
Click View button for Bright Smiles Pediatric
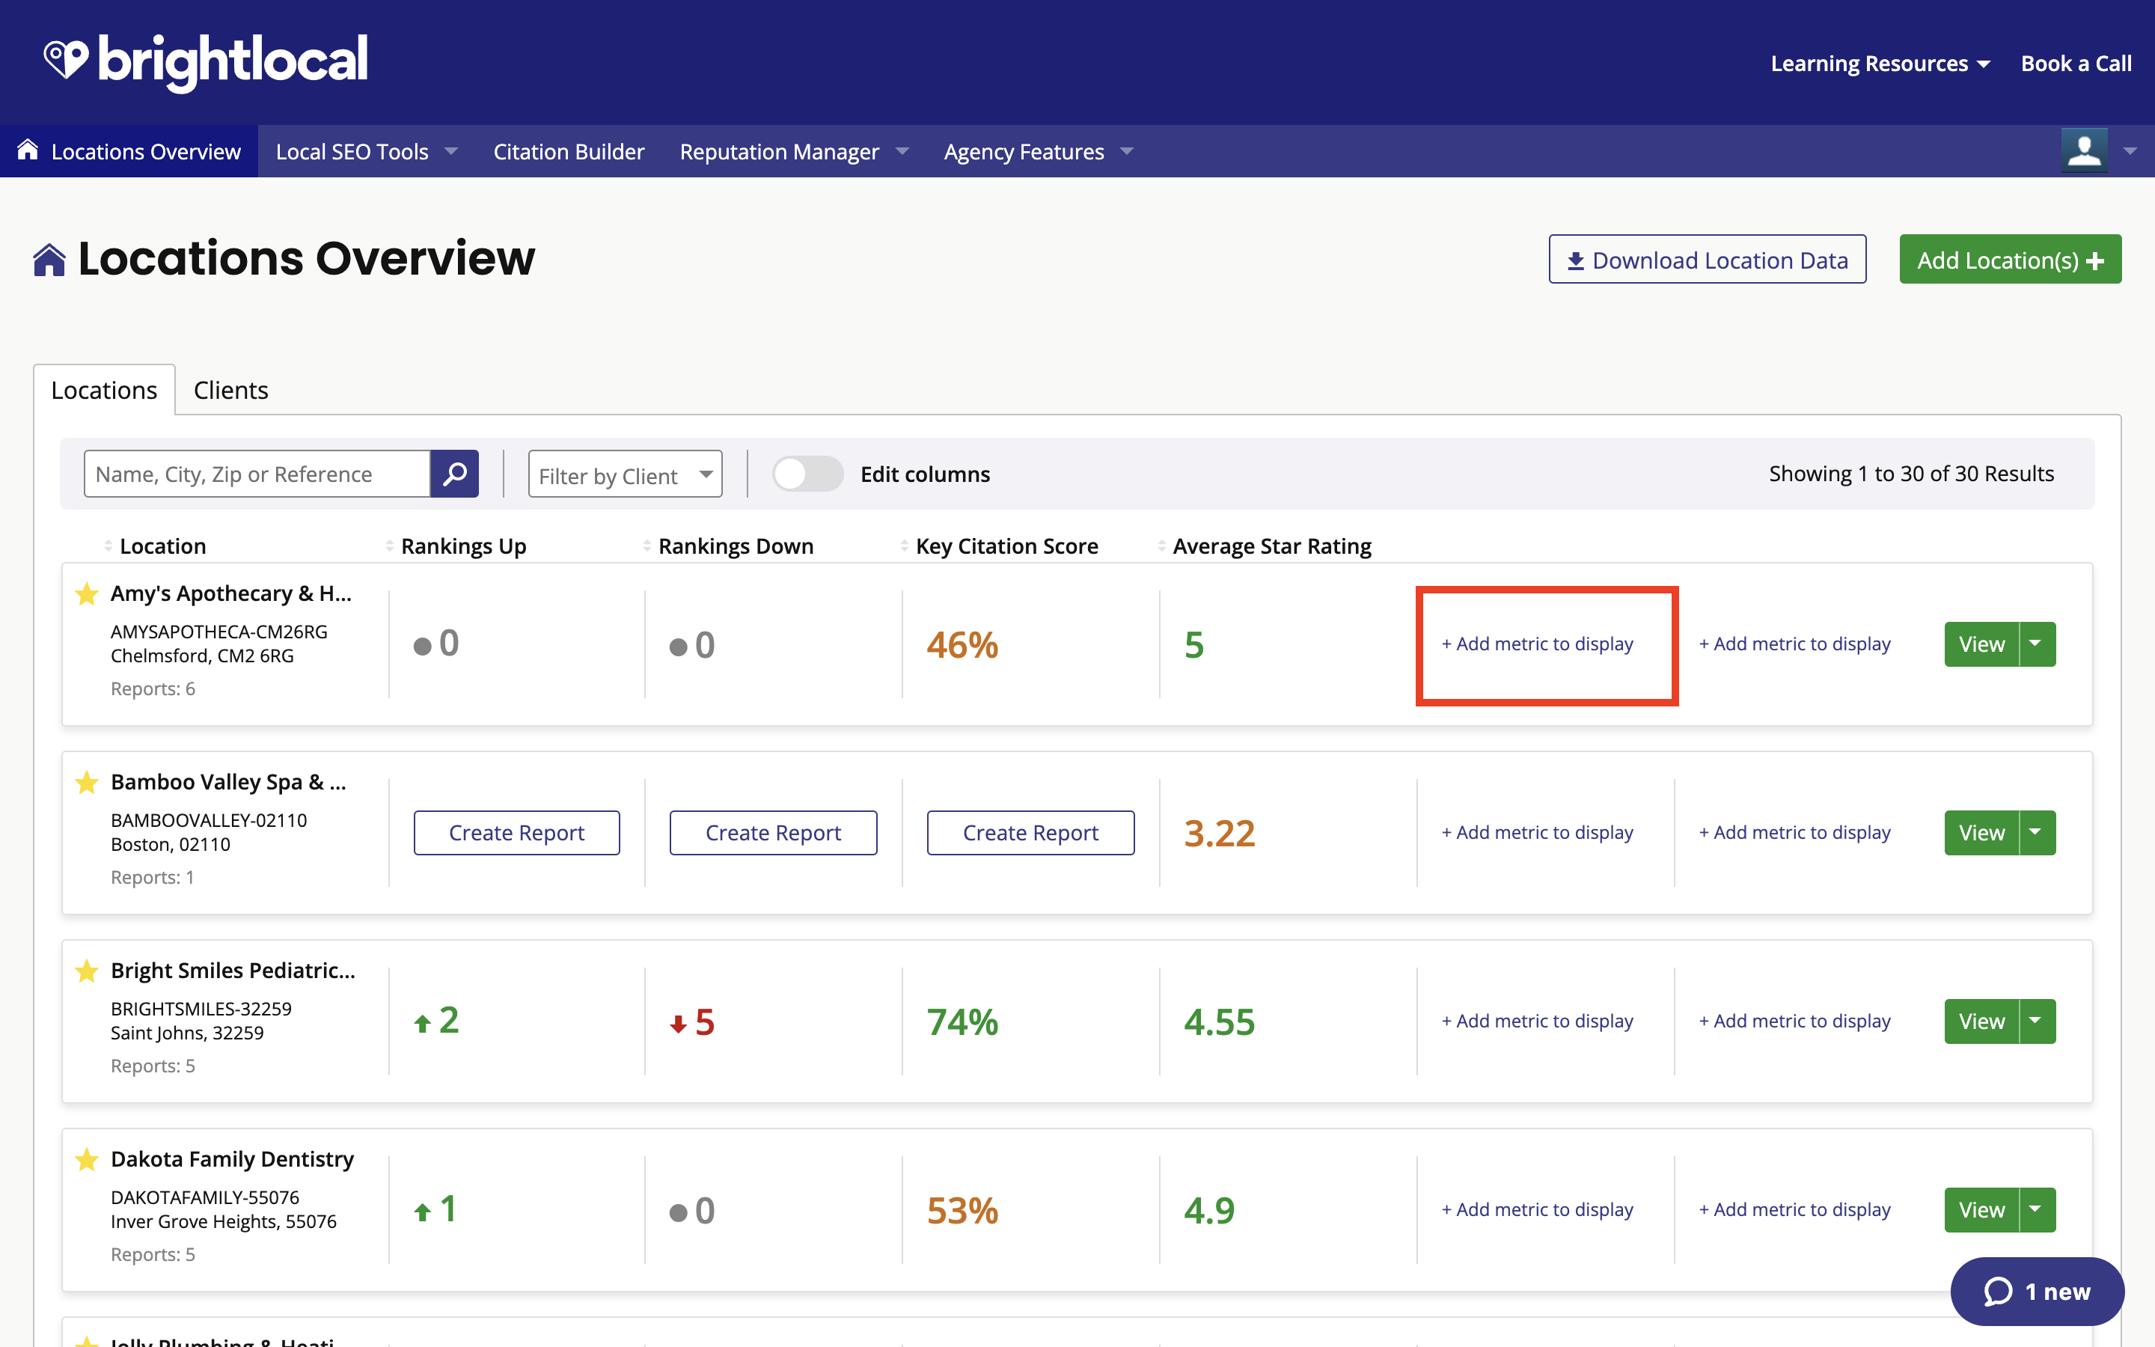[1981, 1021]
